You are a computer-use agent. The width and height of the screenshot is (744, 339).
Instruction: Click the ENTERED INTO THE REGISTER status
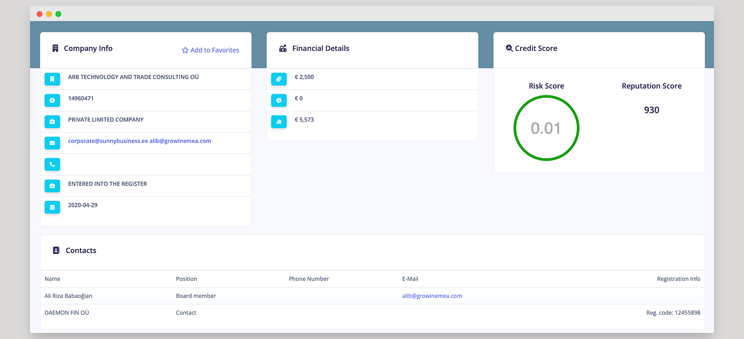click(107, 184)
